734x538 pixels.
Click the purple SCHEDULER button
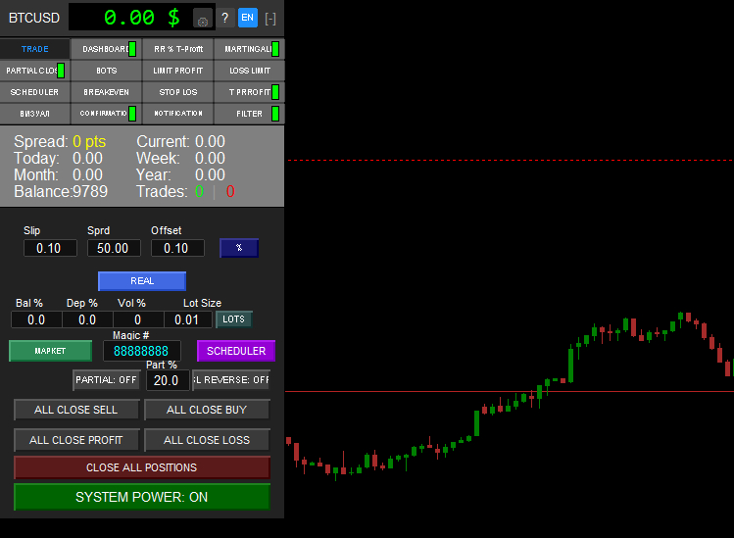point(236,351)
